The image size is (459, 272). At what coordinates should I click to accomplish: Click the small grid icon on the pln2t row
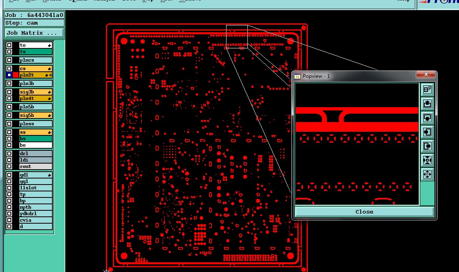51,75
